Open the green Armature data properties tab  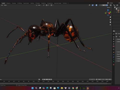click(113, 59)
